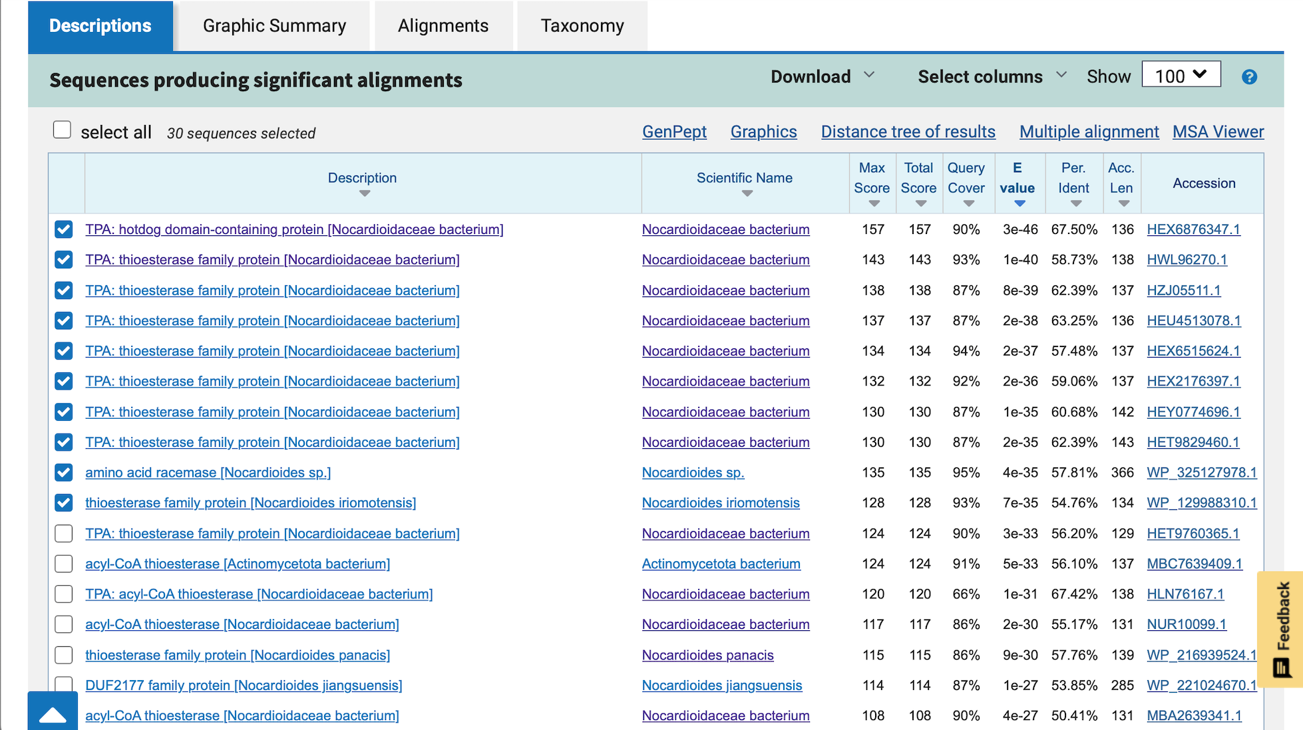Sort by Scientific Name column arrow
The width and height of the screenshot is (1303, 730).
pos(747,193)
